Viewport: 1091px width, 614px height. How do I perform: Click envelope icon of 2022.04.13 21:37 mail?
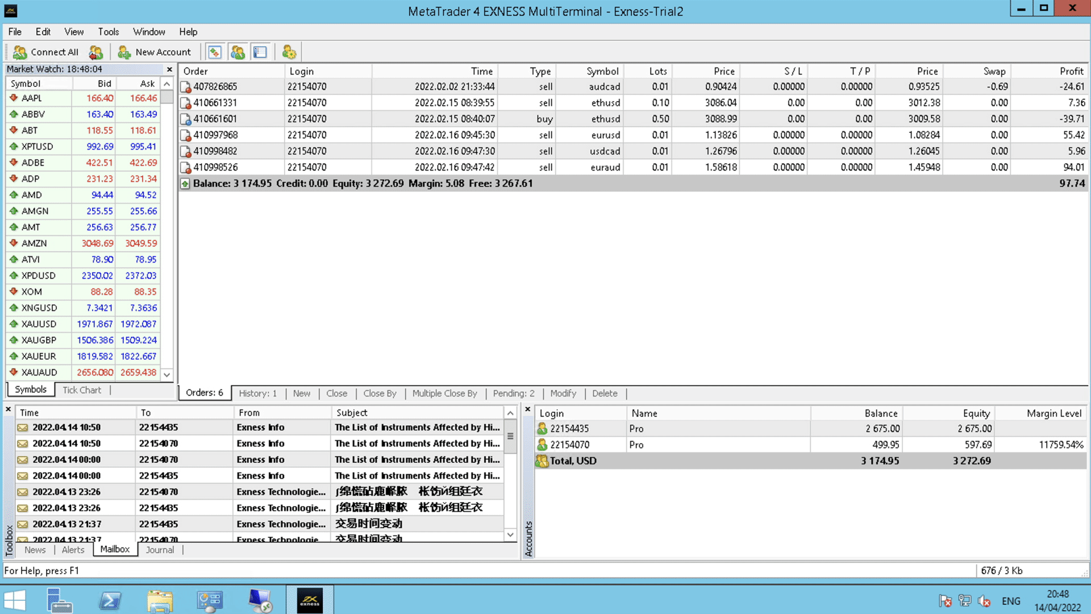tap(23, 524)
